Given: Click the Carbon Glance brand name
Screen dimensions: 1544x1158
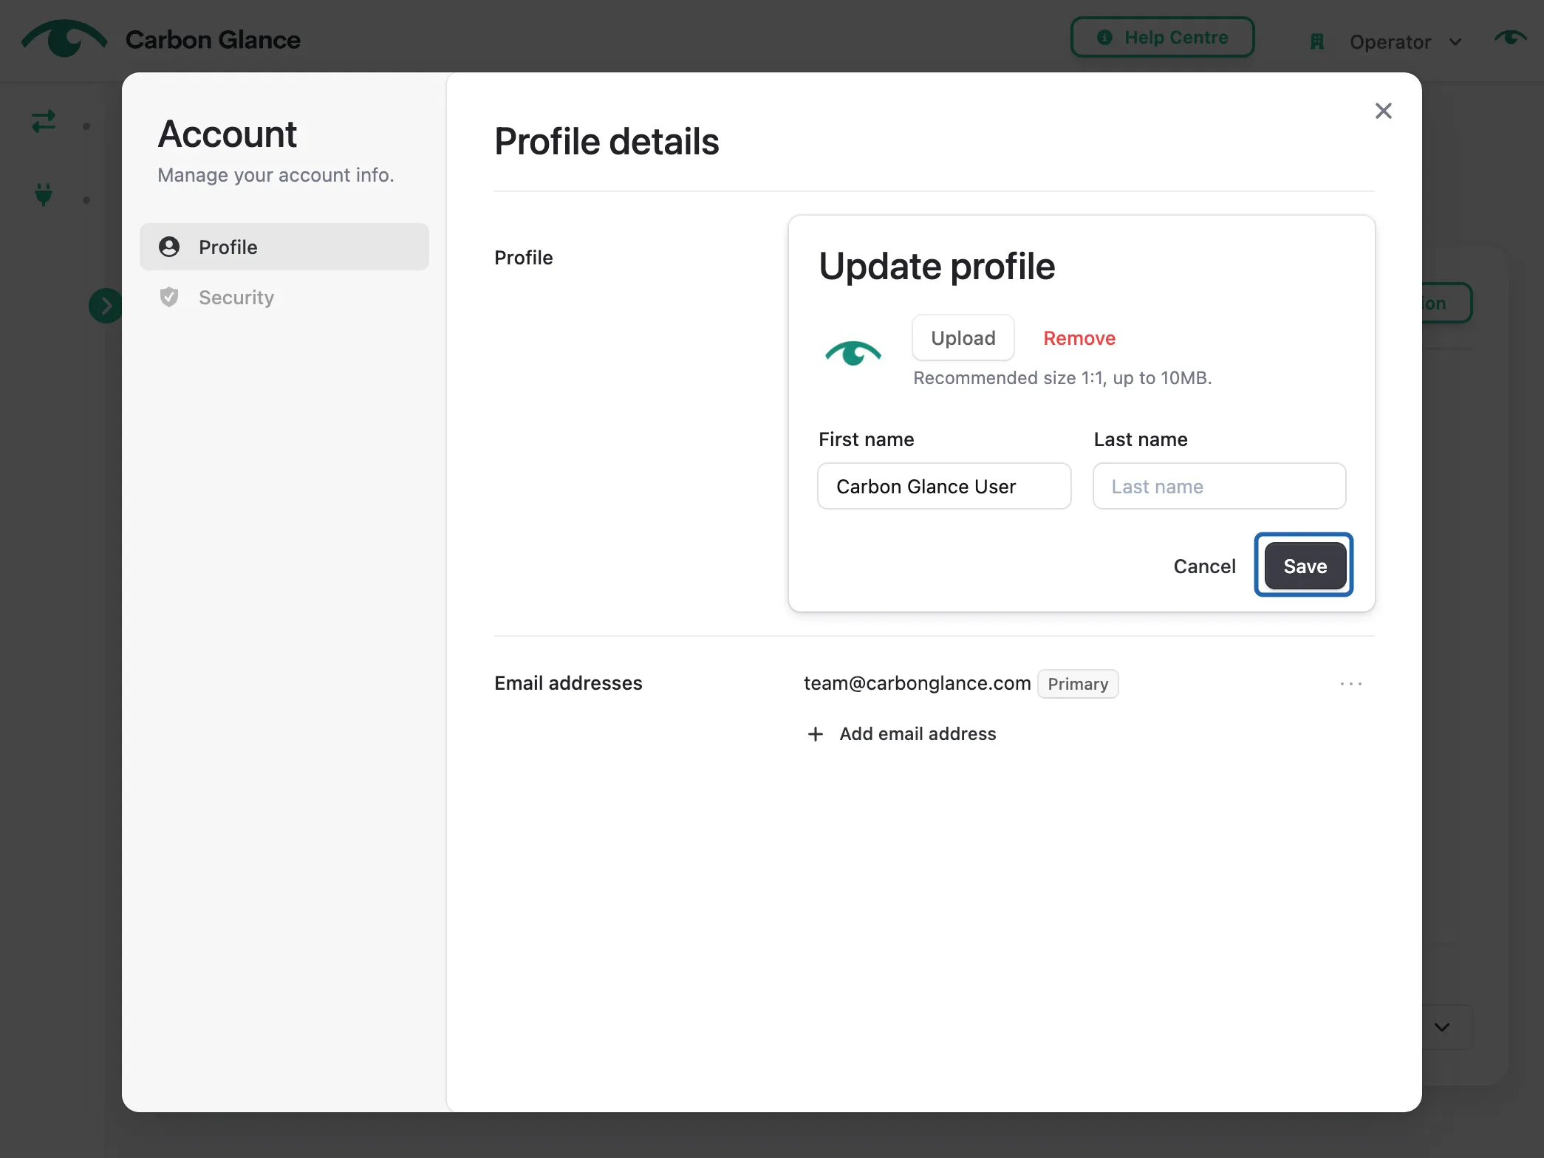Looking at the screenshot, I should 213,39.
